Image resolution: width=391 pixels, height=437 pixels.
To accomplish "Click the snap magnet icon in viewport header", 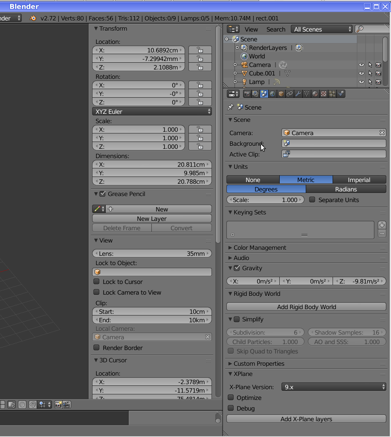I will pyautogui.click(x=33, y=405).
